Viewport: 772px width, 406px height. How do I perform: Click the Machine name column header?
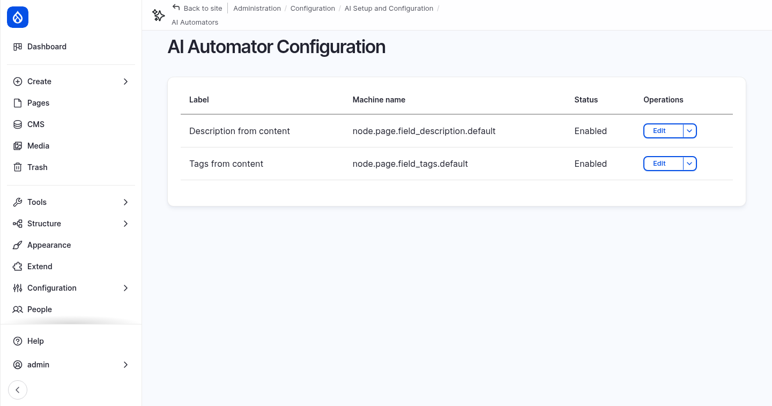coord(379,100)
